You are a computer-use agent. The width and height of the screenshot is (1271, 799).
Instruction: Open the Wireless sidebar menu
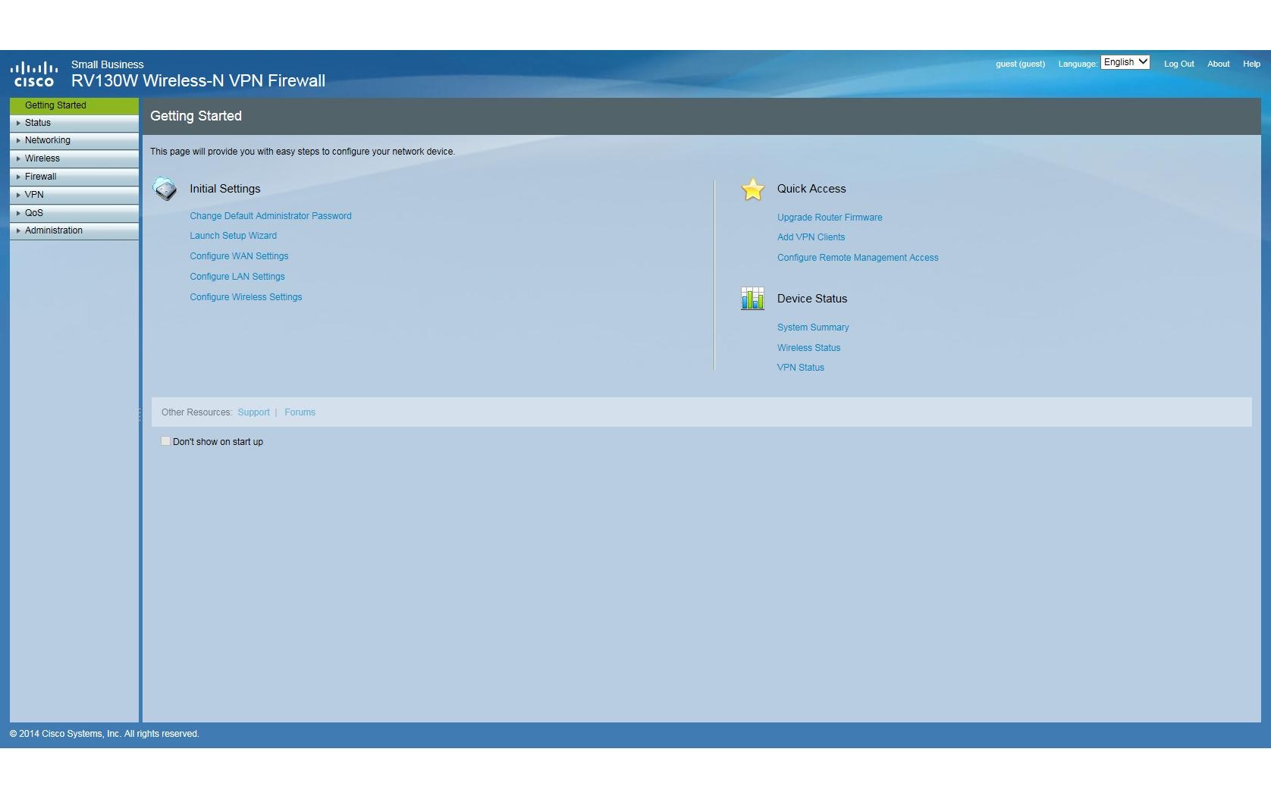pos(74,158)
